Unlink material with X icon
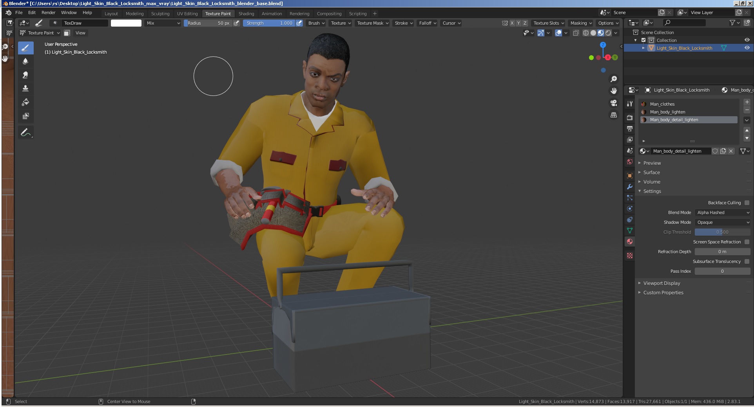 [x=731, y=151]
